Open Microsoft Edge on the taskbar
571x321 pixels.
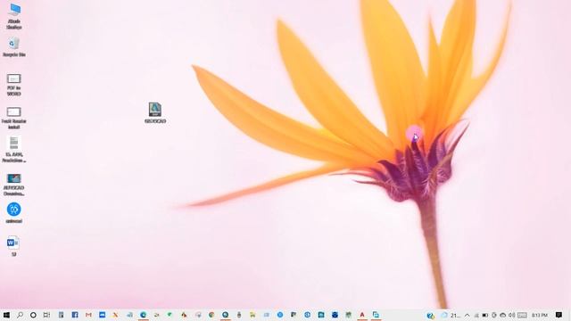143,315
